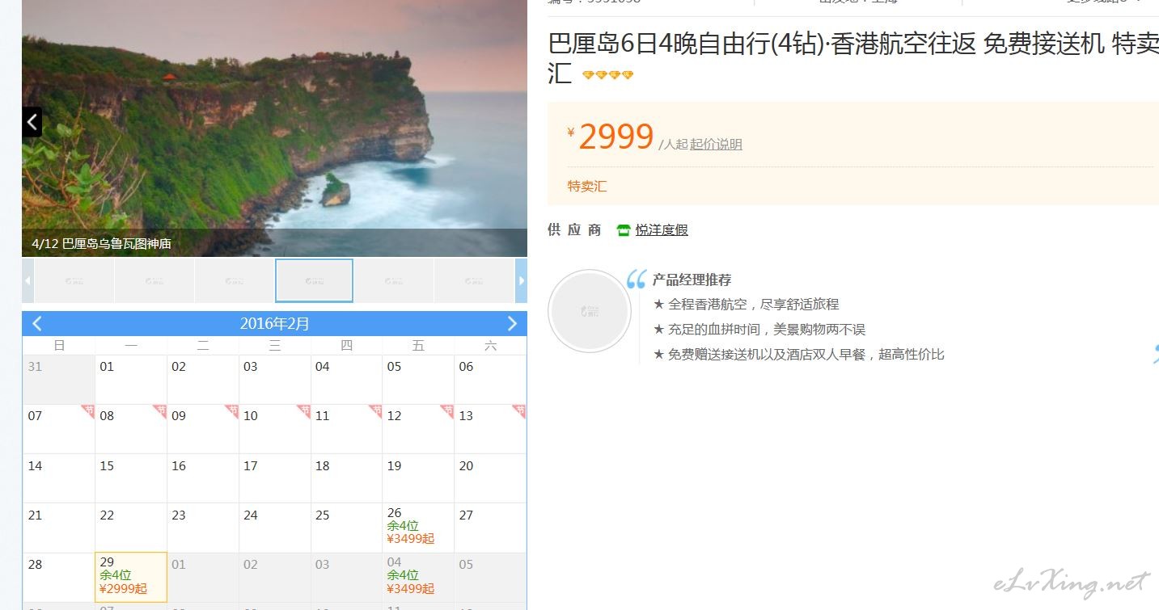Click calendar date 20

click(x=490, y=478)
